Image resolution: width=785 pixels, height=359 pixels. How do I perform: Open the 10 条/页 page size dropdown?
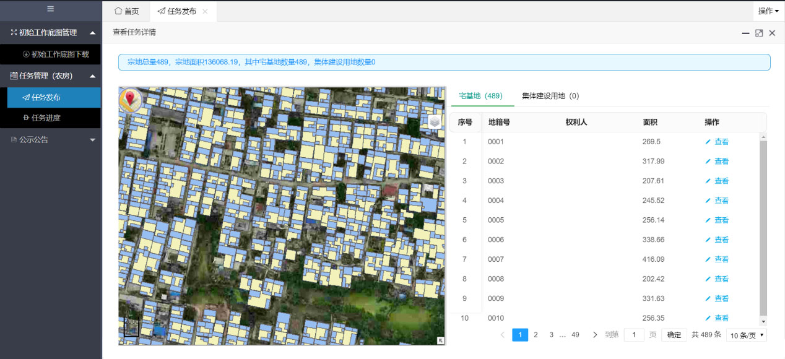pos(747,335)
